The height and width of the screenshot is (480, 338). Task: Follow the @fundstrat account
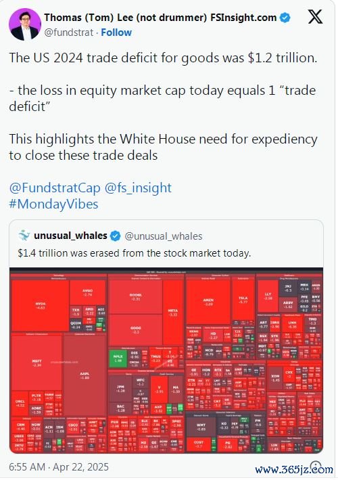point(116,32)
